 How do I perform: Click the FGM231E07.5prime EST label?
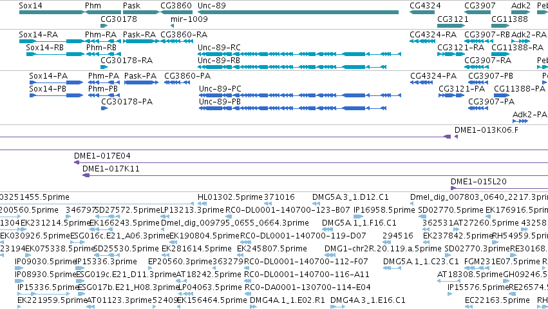pos(502,262)
